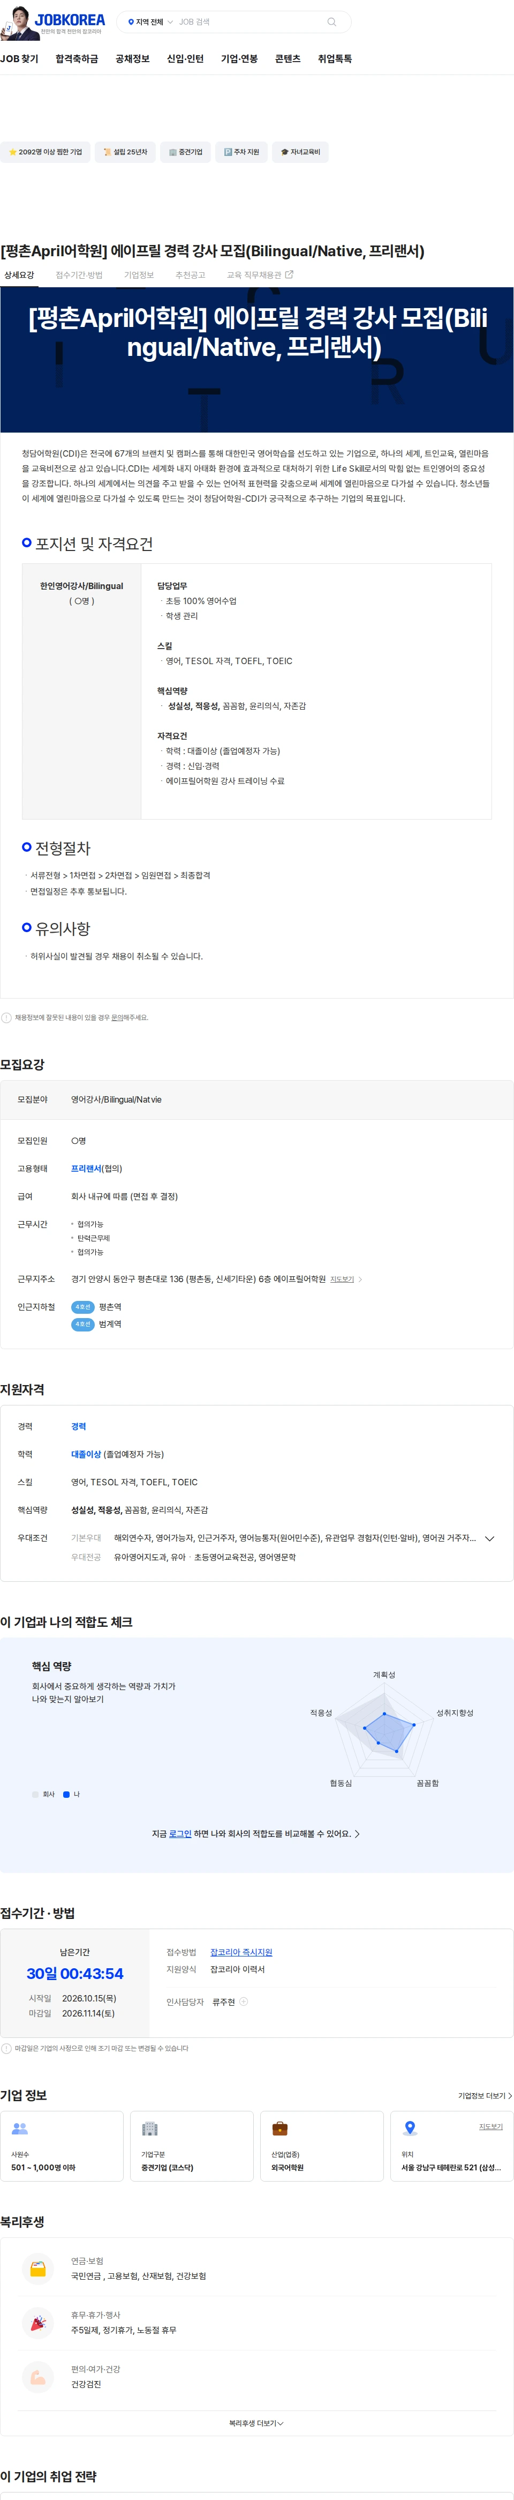Expand the 우대조건 chevron
Image resolution: width=514 pixels, height=2500 pixels.
pos(490,1538)
